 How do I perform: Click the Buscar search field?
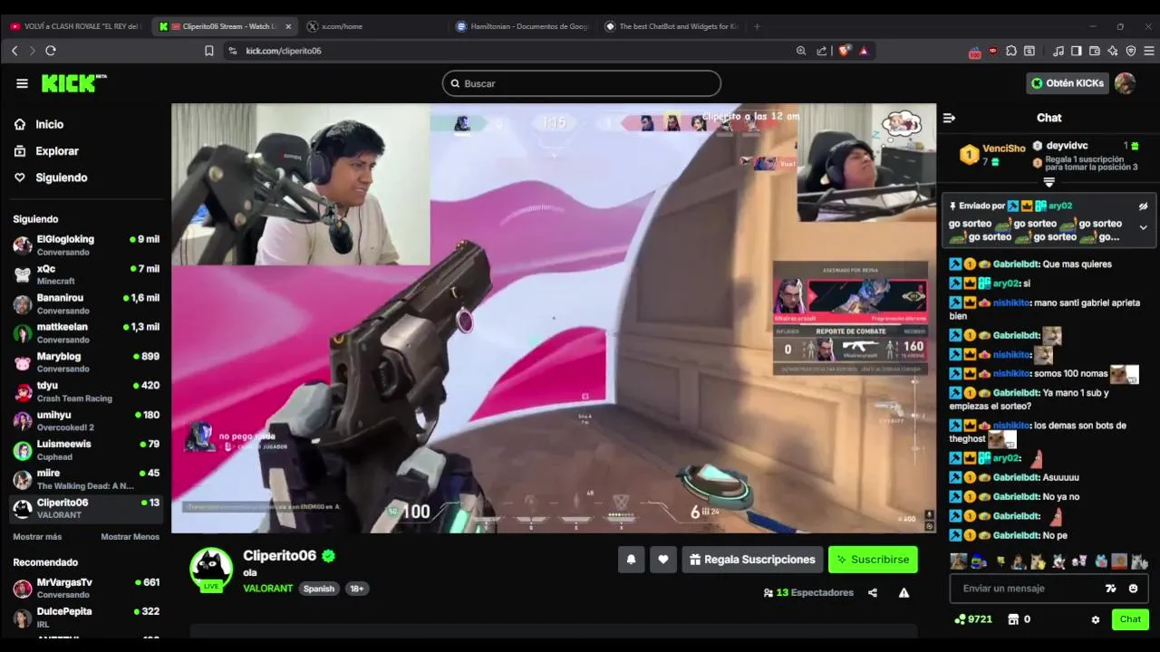(x=582, y=83)
